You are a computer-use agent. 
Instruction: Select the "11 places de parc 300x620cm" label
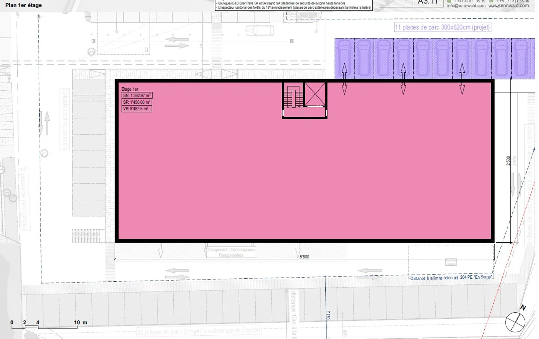(x=442, y=27)
